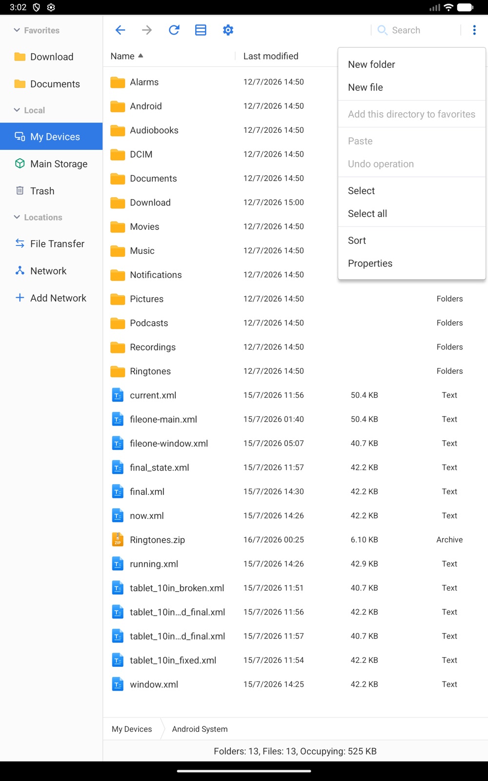Switch the list view layout icon

pos(201,30)
